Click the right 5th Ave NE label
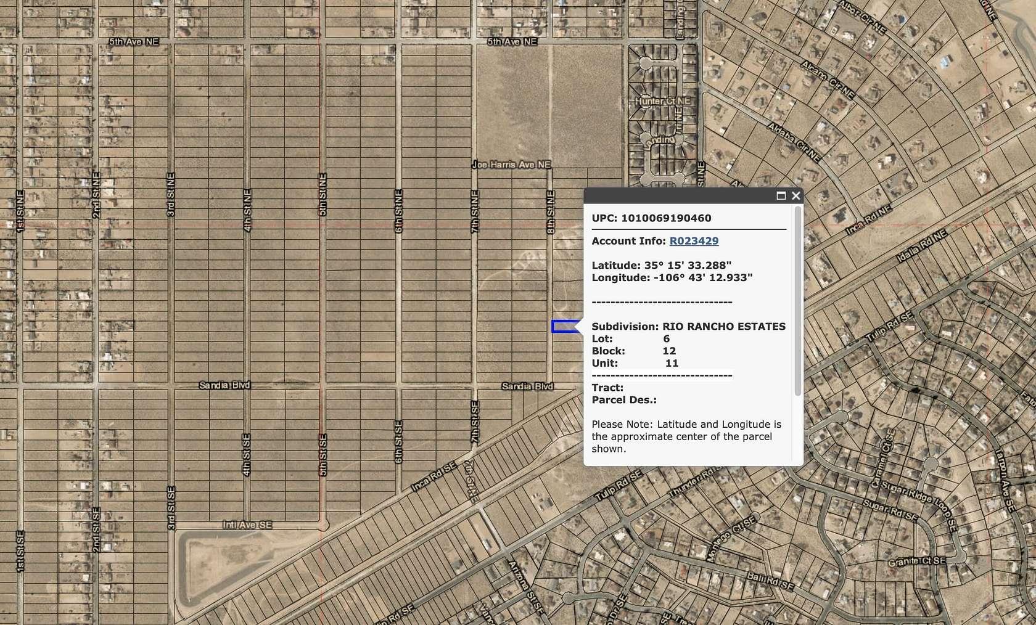This screenshot has width=1036, height=625. pos(512,41)
